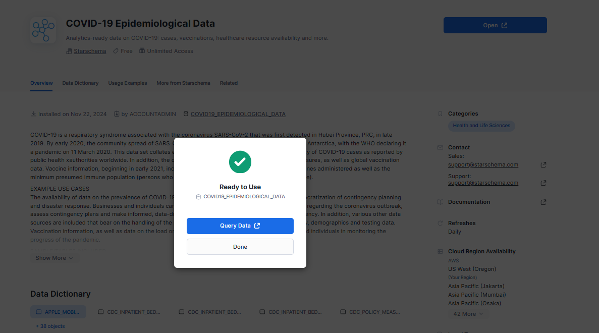Viewport: 599px width, 333px height.
Task: Go to the More from Starschema tab
Action: click(183, 83)
